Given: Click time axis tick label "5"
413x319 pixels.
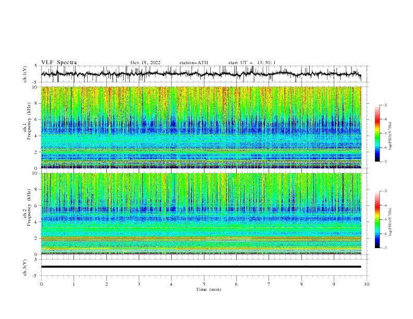Looking at the screenshot, I should [x=204, y=284].
